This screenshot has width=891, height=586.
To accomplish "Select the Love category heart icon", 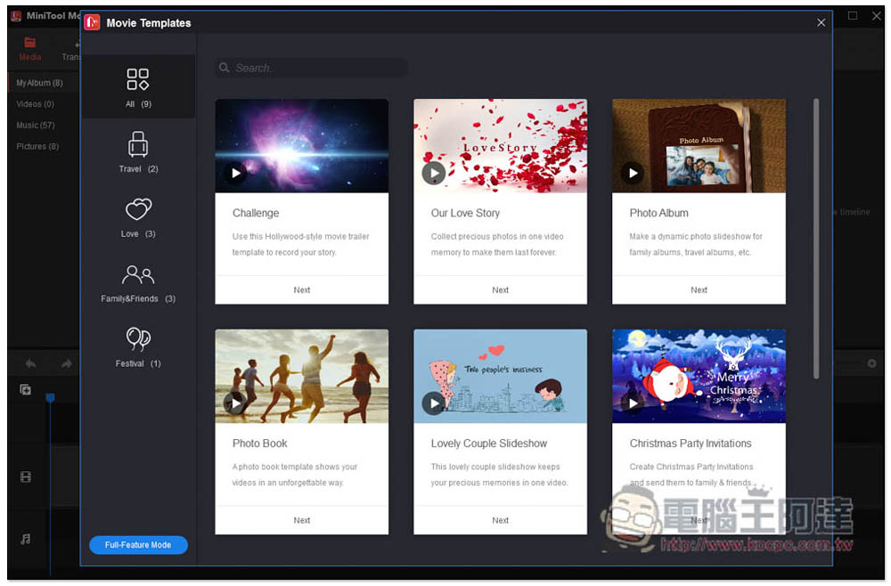I will tap(138, 209).
